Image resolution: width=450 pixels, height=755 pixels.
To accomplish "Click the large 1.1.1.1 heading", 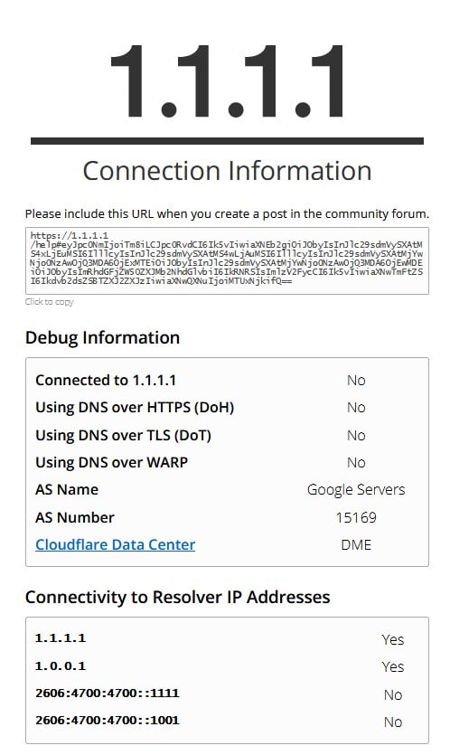I will [227, 80].
